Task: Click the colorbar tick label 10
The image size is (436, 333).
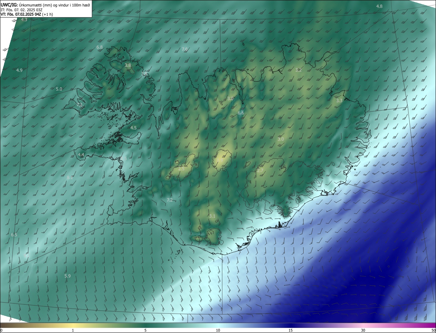Action: (218, 331)
